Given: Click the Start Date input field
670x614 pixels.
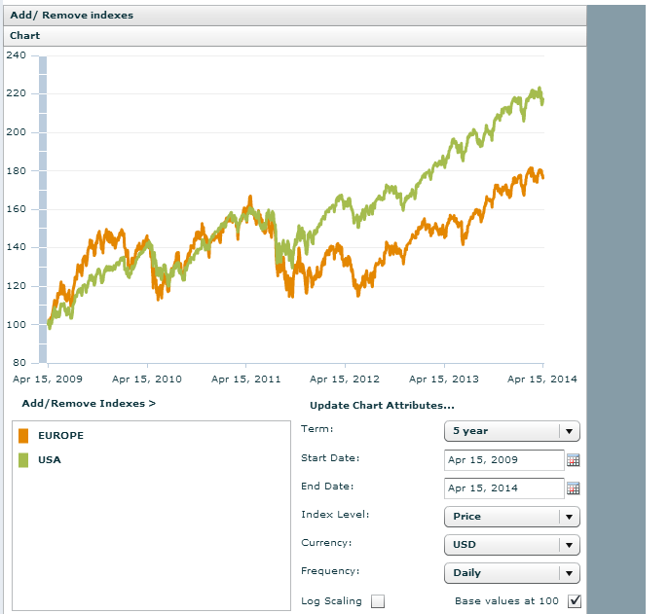Looking at the screenshot, I should [x=504, y=460].
